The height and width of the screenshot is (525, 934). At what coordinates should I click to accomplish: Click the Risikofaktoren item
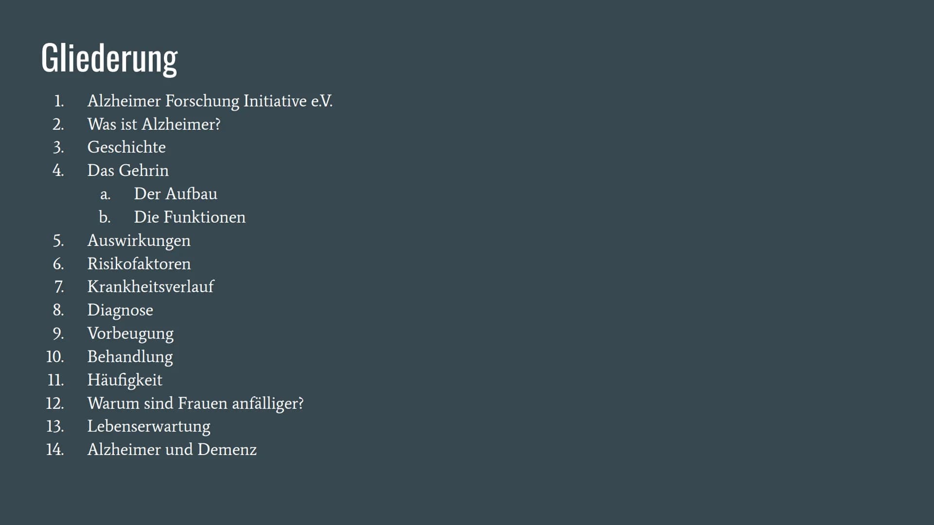pos(139,264)
